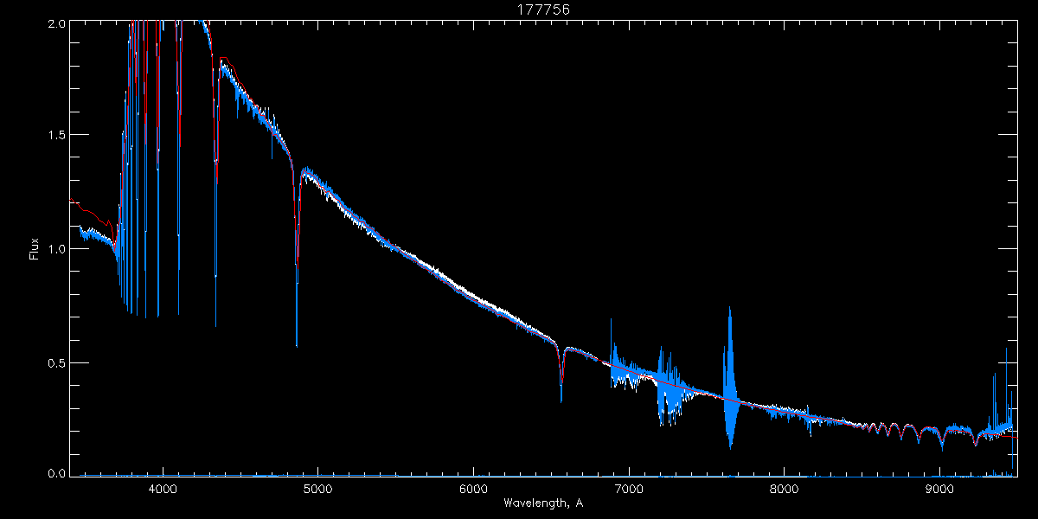
Task: Click the 0.5 flux tick label
Action: (57, 362)
